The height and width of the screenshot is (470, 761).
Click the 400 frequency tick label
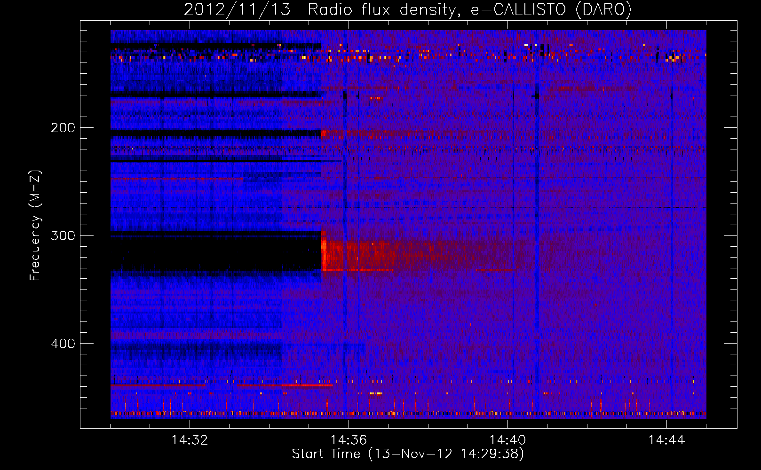63,344
